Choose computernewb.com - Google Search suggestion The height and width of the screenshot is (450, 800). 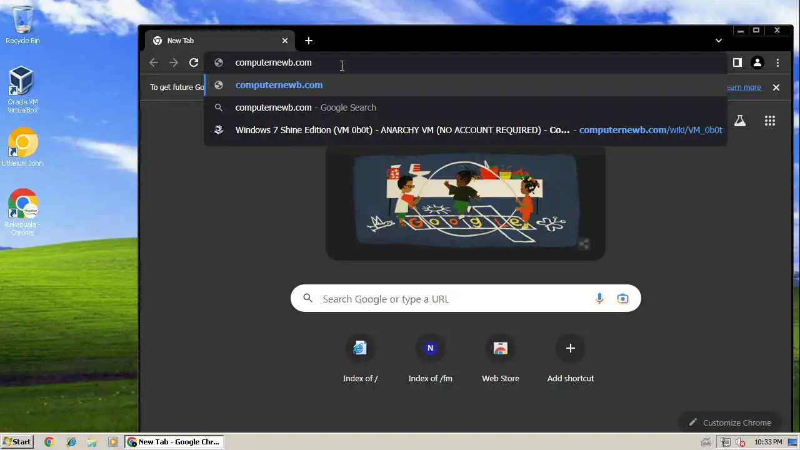(x=466, y=107)
